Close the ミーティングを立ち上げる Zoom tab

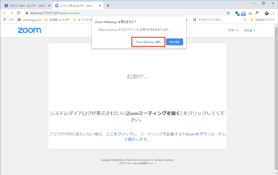click(100, 6)
